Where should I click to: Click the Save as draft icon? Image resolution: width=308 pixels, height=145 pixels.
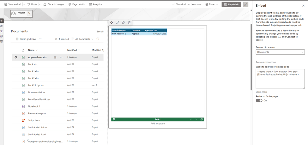[6, 4]
